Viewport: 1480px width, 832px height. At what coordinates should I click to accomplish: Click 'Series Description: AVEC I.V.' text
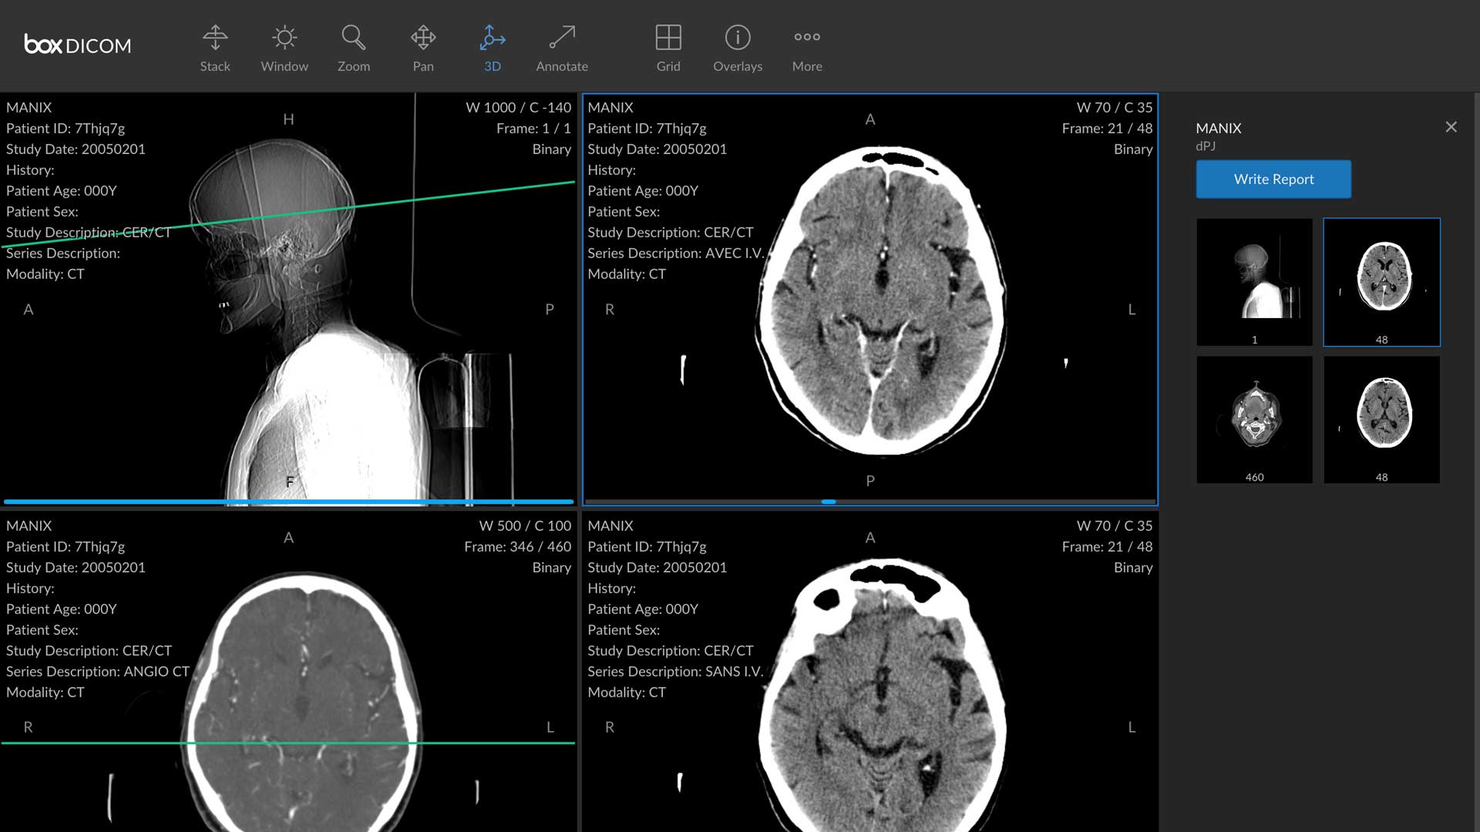click(x=675, y=253)
